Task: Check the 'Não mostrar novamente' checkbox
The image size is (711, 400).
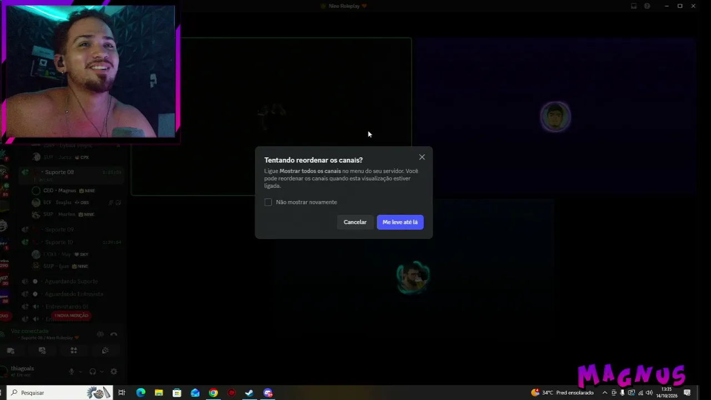Action: [268, 202]
